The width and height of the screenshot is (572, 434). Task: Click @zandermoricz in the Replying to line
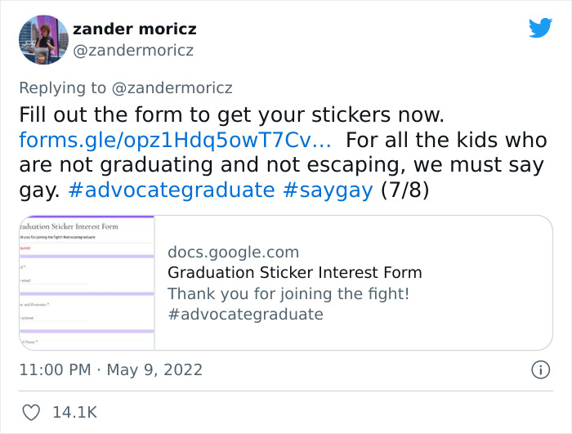pyautogui.click(x=174, y=87)
